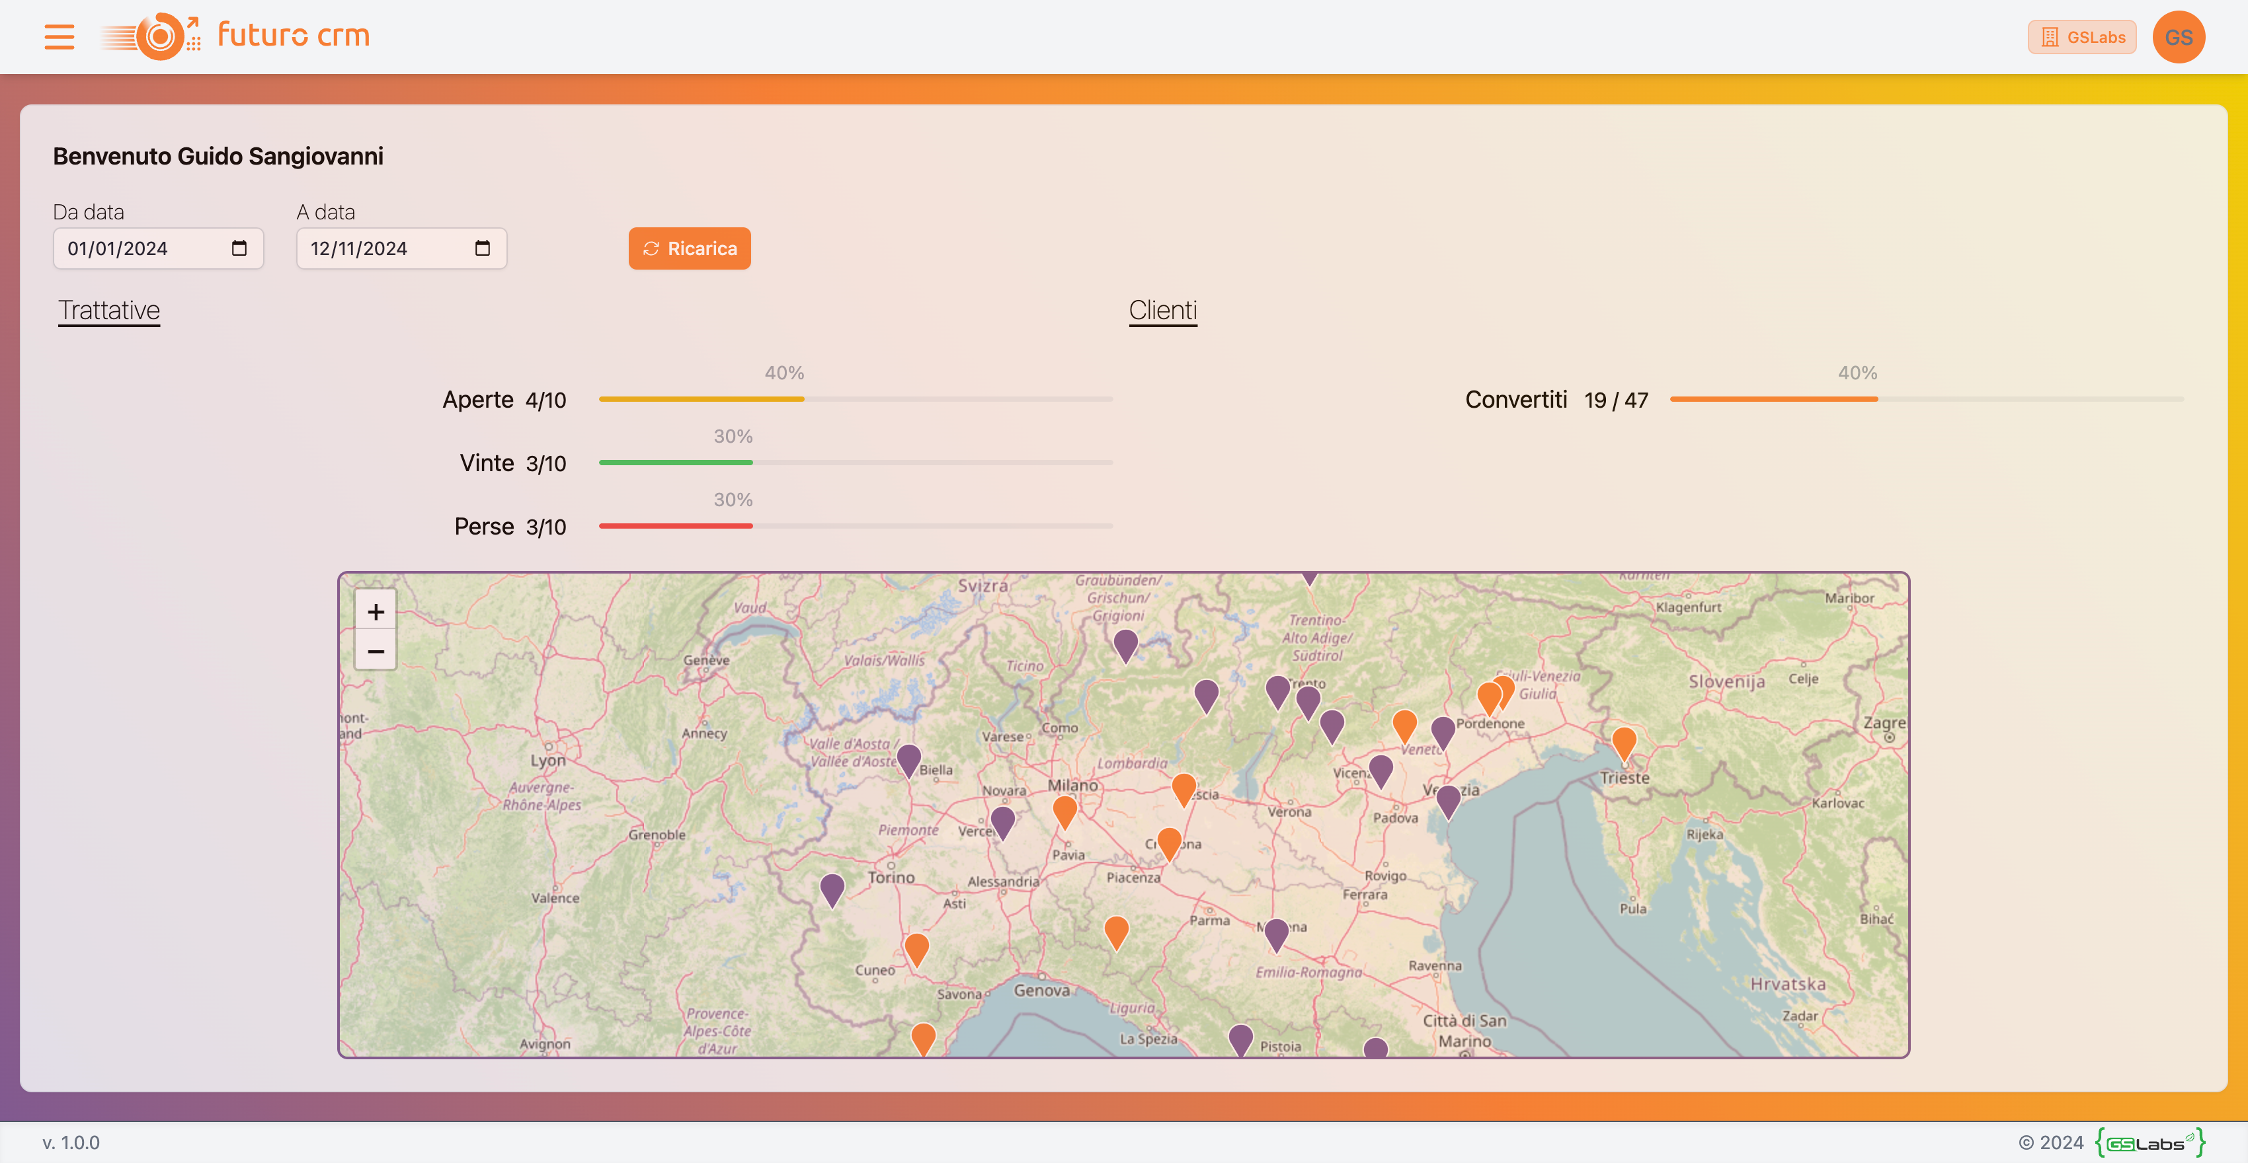Click the Perse 30% progress bar

pos(855,526)
